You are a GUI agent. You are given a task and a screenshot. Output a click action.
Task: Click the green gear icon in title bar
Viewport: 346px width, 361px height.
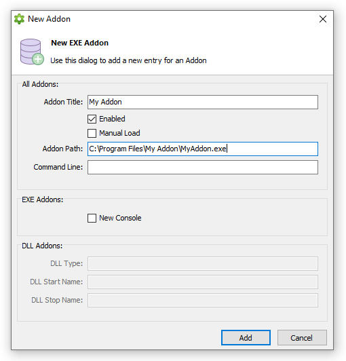pos(19,19)
